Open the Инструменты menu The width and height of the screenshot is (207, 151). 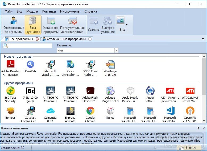[x=70, y=11]
